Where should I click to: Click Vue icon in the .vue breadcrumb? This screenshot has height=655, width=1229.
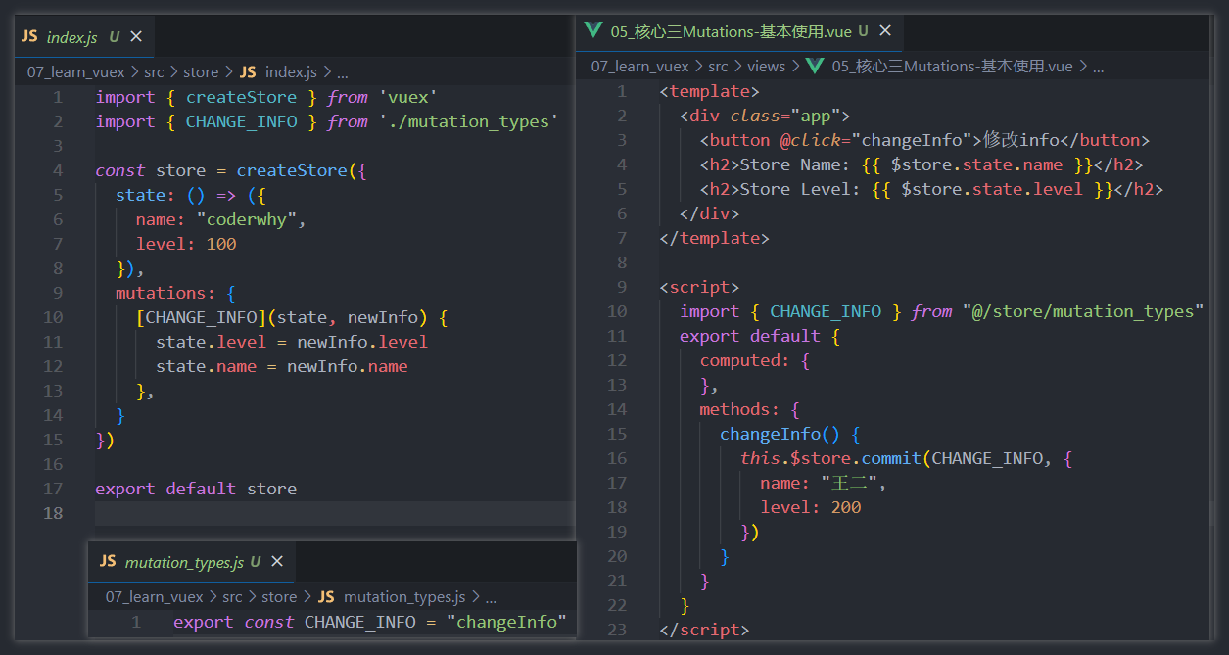[815, 67]
